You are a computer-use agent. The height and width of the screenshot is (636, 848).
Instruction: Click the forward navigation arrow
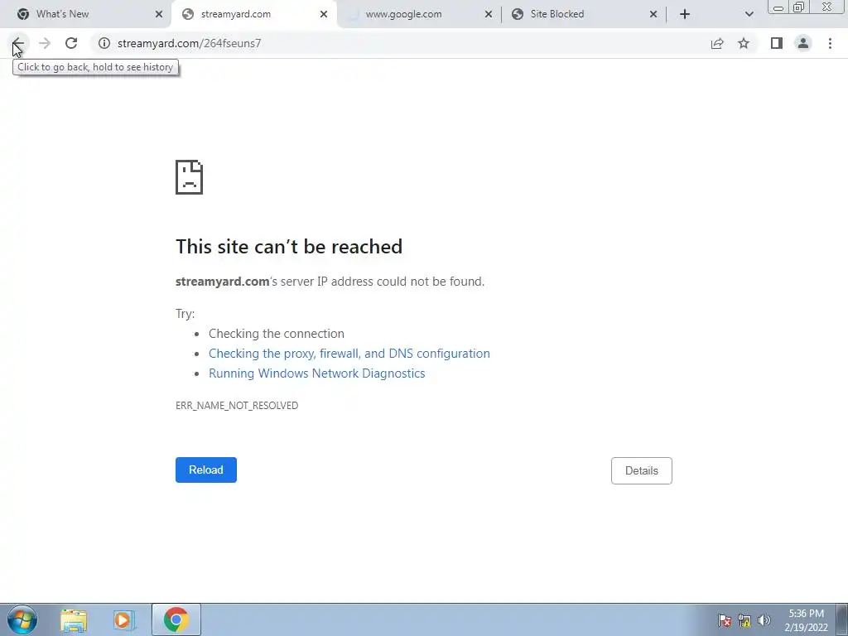pos(45,43)
